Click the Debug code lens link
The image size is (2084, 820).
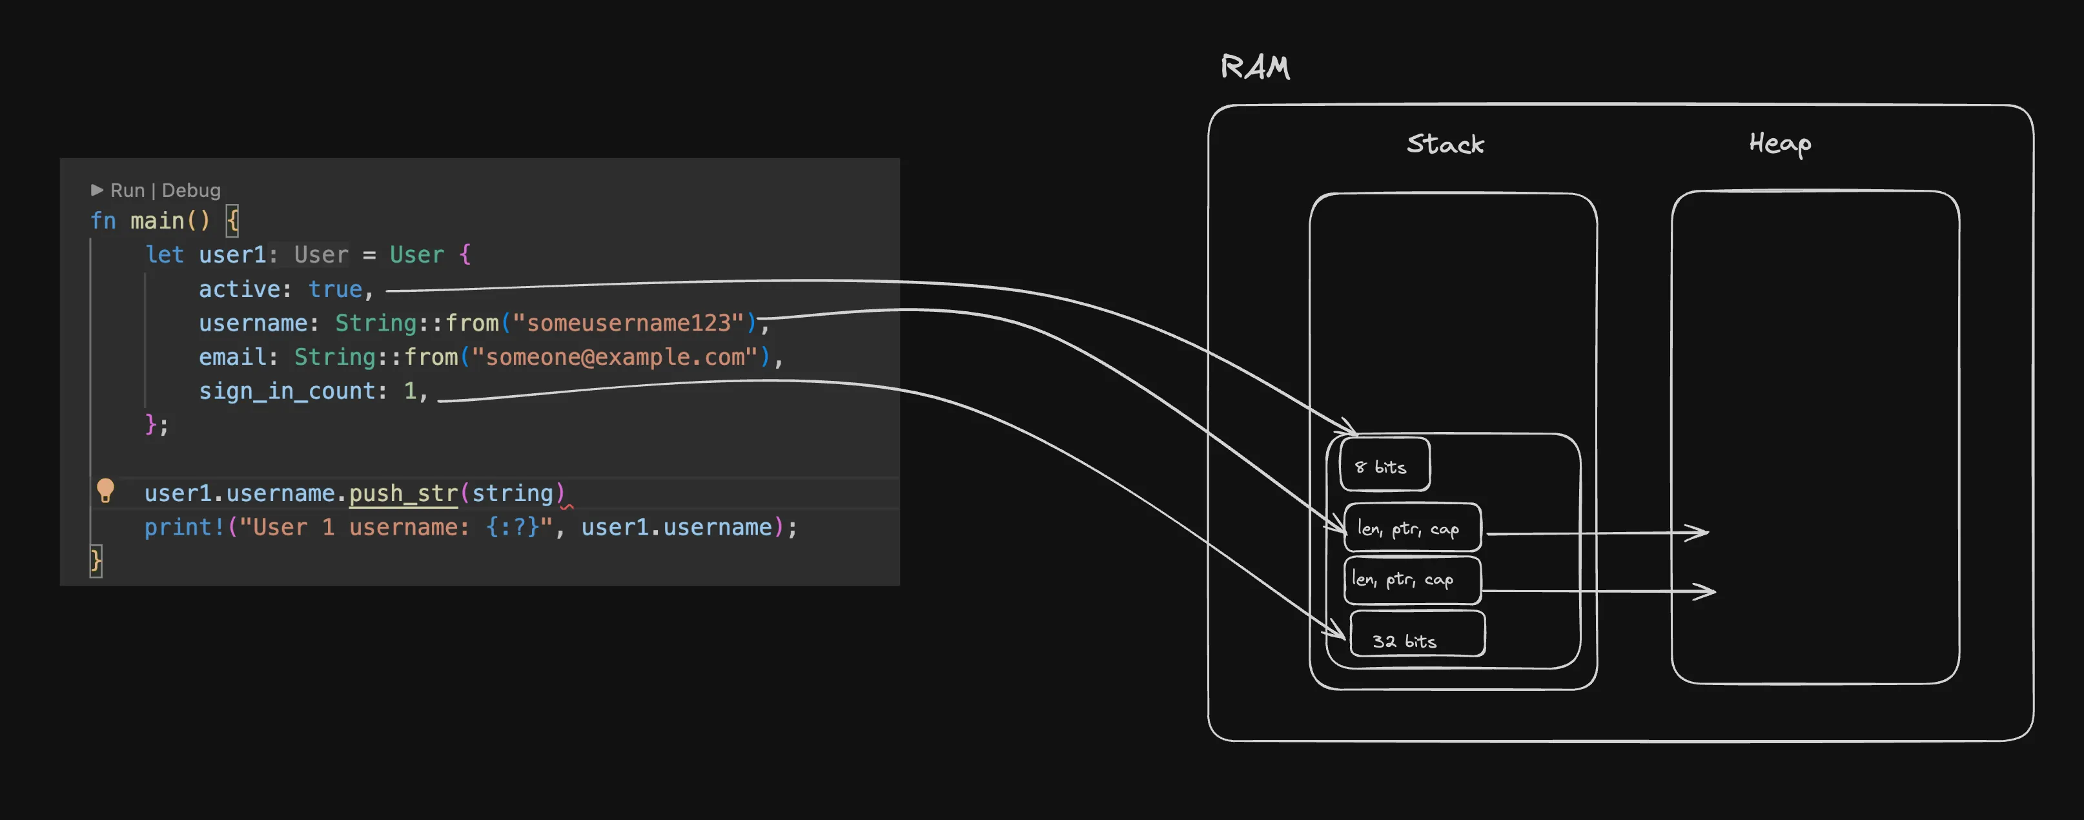click(191, 190)
